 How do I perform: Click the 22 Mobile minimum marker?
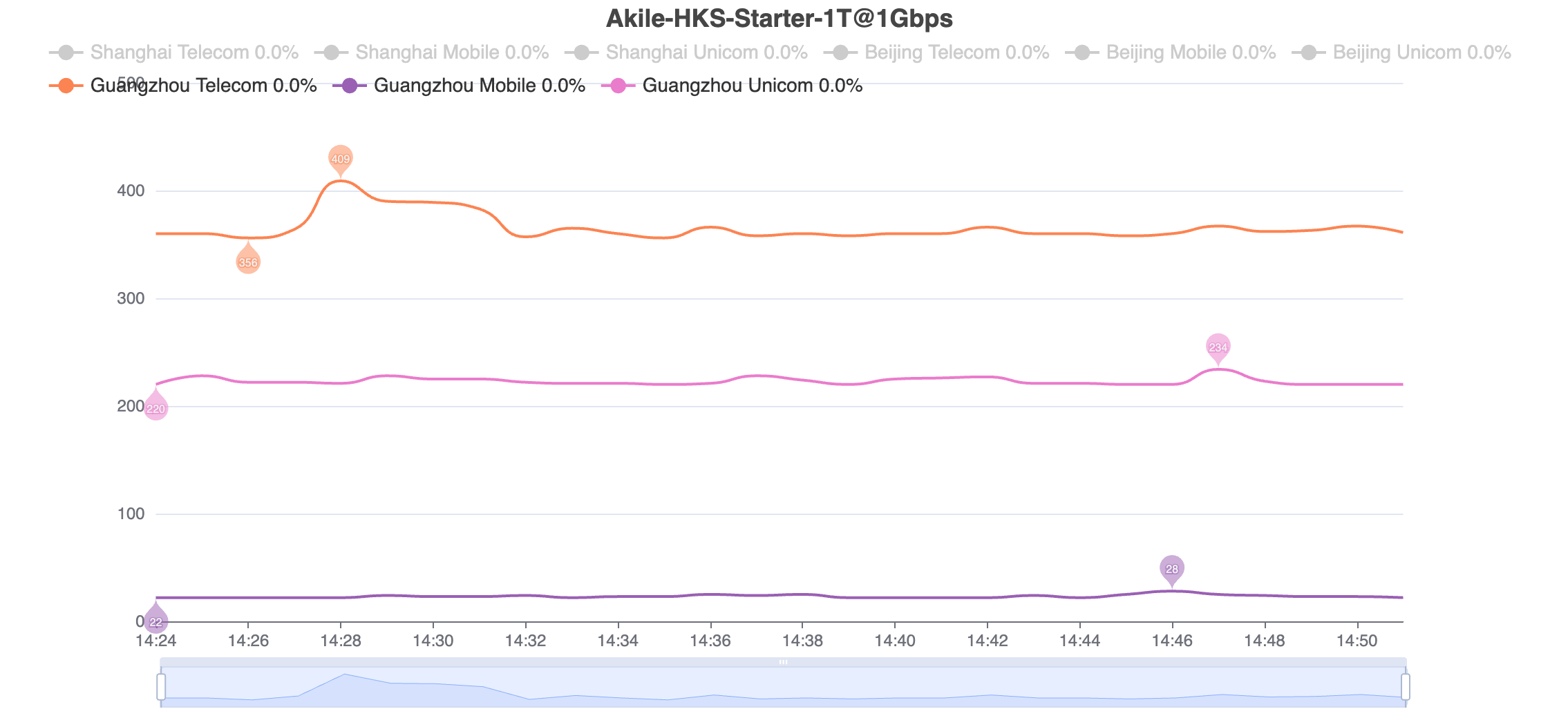click(x=156, y=620)
